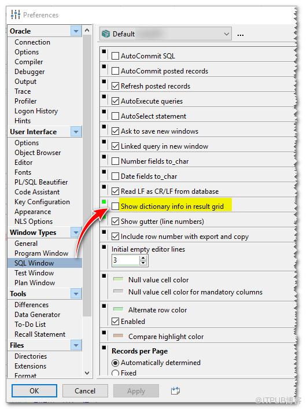
Task: Click the black marker beside Records per Page
Action: click(x=104, y=348)
